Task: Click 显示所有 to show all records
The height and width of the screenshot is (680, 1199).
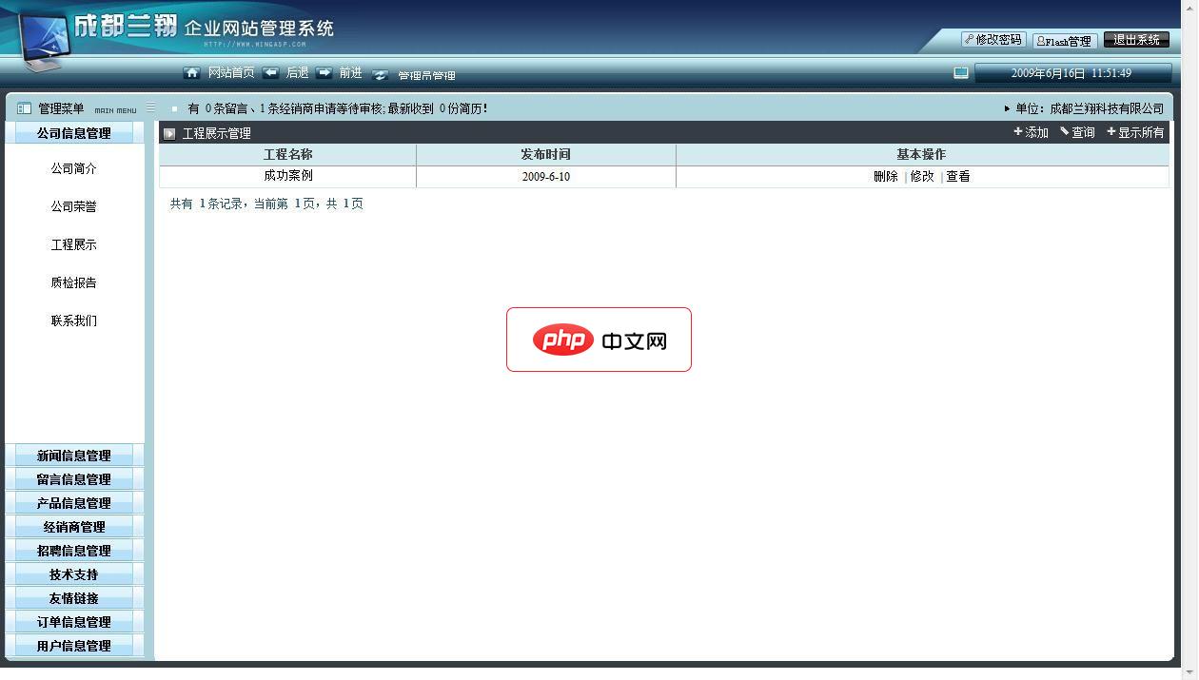Action: pyautogui.click(x=1135, y=133)
